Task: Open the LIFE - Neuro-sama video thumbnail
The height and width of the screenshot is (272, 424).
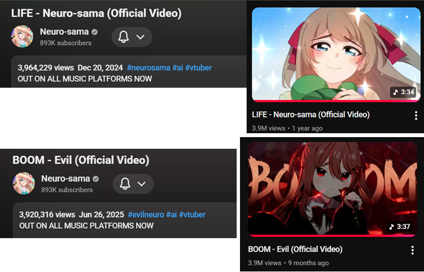Action: tap(336, 54)
